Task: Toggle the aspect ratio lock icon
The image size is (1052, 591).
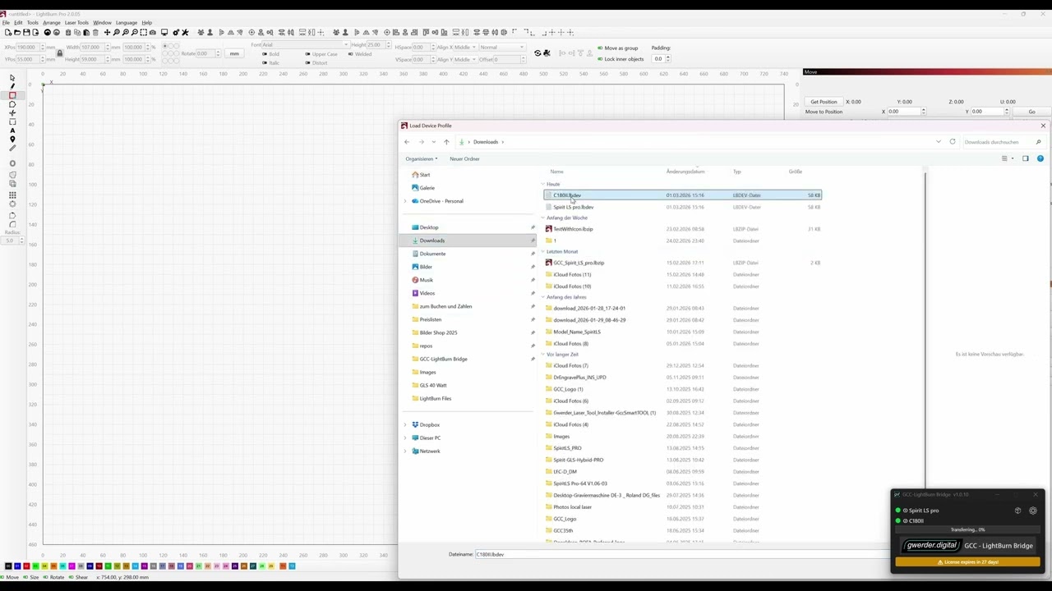Action: [x=59, y=53]
